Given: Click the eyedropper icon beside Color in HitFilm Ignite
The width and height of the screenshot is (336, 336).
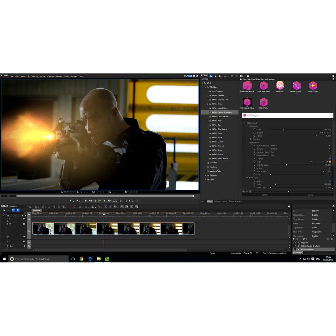Looking at the screenshot, I should tap(327, 162).
